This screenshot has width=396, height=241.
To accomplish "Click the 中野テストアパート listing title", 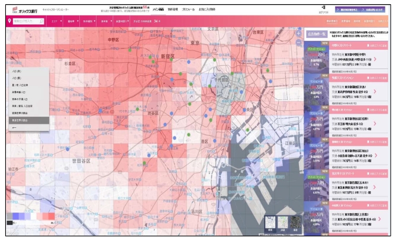I will coord(343,46).
